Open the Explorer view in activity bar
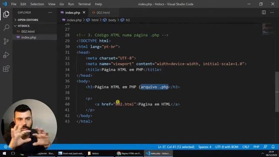 point(6,14)
